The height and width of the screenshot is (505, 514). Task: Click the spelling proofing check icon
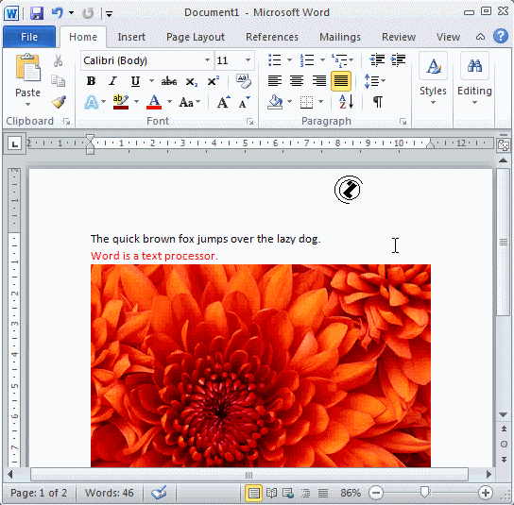pyautogui.click(x=160, y=493)
